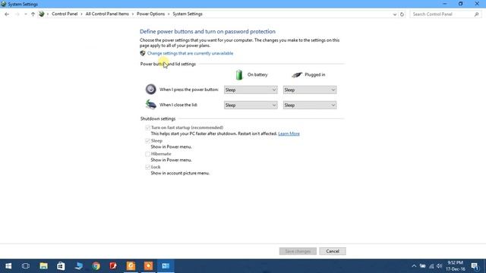Click the text 'Show in account picture menu.'
The image size is (486, 273).
click(180, 174)
